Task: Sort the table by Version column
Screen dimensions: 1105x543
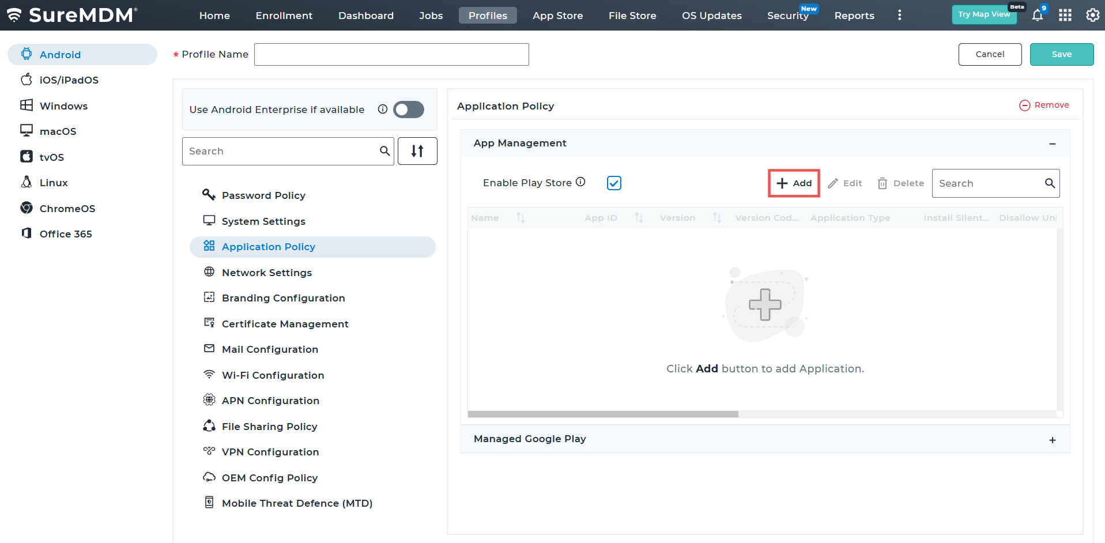Action: 716,218
